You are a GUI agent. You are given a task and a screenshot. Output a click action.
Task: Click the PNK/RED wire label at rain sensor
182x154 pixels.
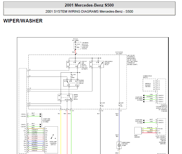pyautogui.click(x=150, y=132)
